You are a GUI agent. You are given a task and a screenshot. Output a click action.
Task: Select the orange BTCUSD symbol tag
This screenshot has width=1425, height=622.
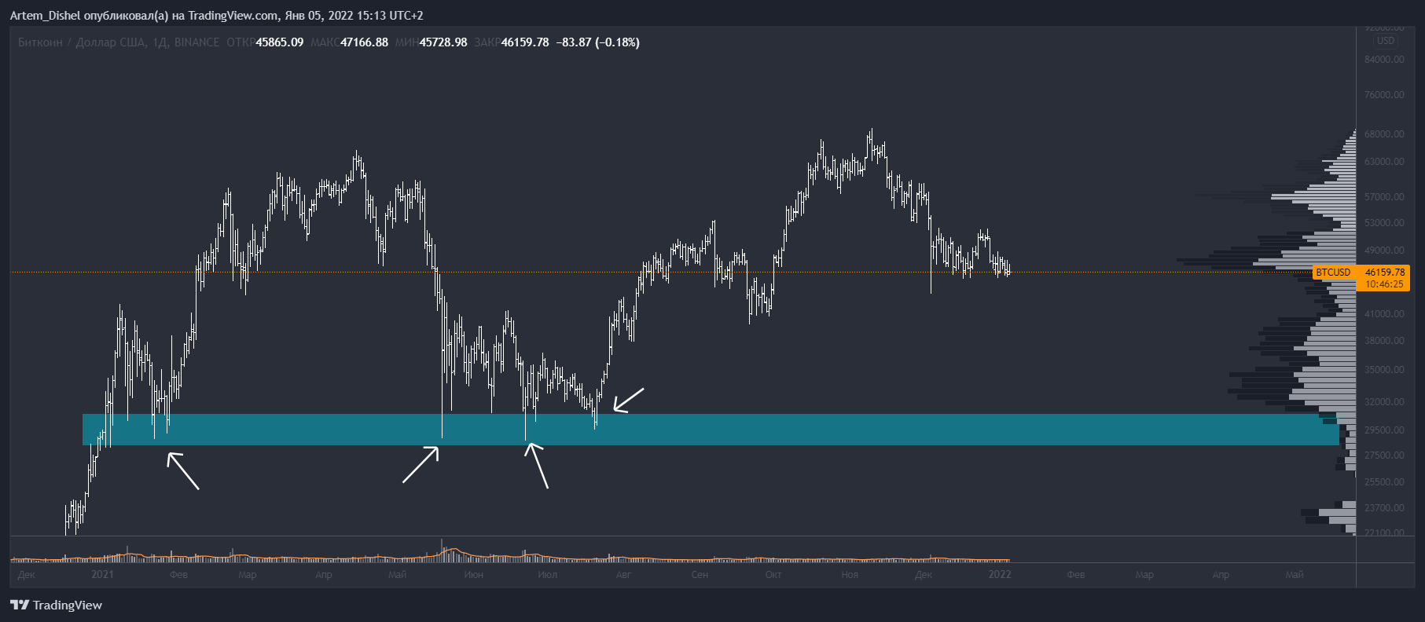[1334, 273]
